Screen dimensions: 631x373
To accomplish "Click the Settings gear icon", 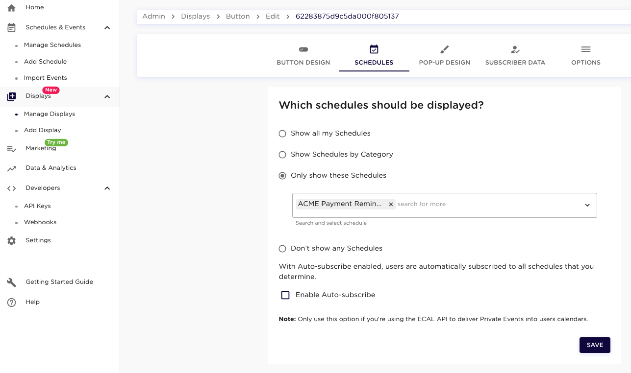I will (x=11, y=241).
